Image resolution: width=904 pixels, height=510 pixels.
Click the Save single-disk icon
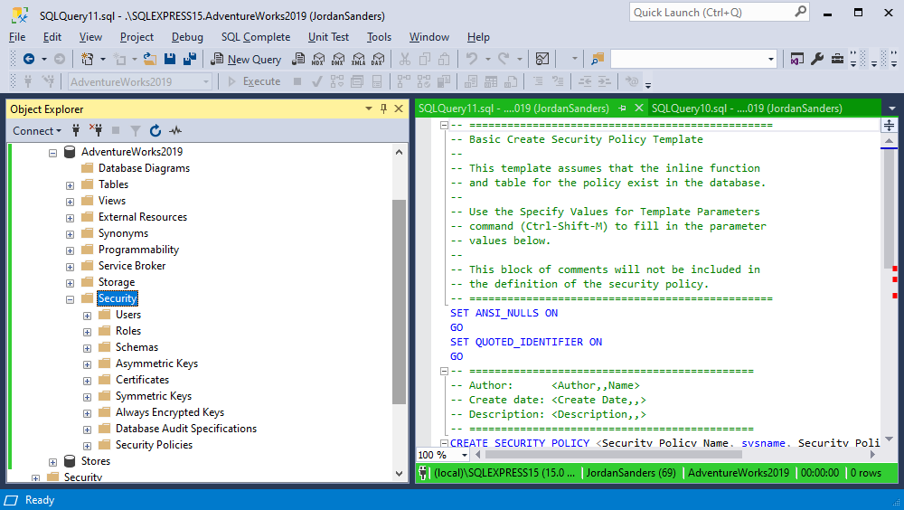[170, 59]
